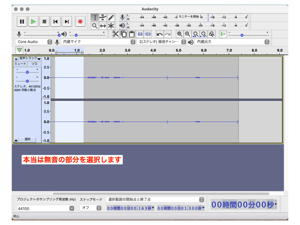300x225 pixels.
Task: Zoom out of the waveform
Action: [x=187, y=34]
